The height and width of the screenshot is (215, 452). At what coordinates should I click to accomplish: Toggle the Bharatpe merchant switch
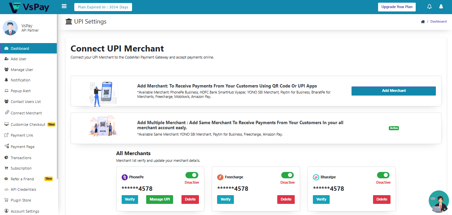(x=383, y=175)
